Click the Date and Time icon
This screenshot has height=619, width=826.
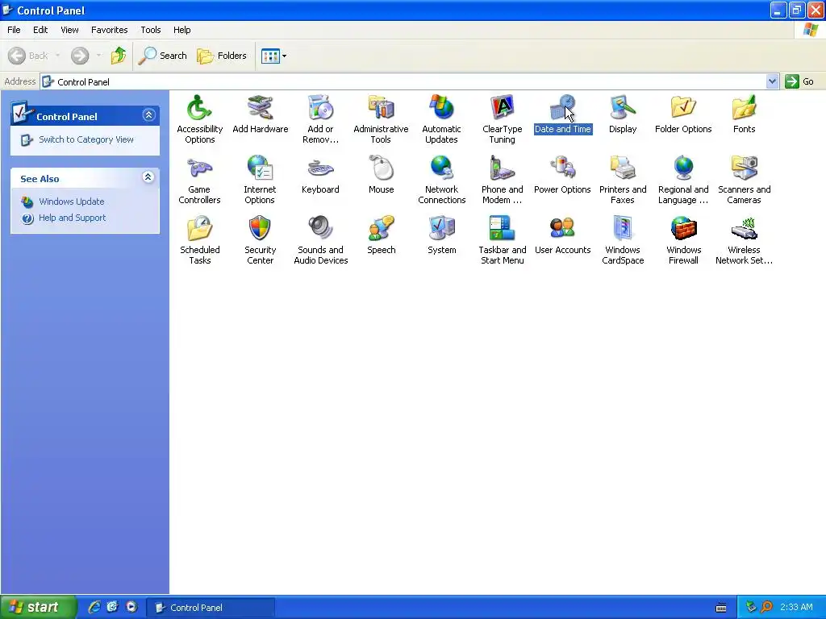[562, 108]
